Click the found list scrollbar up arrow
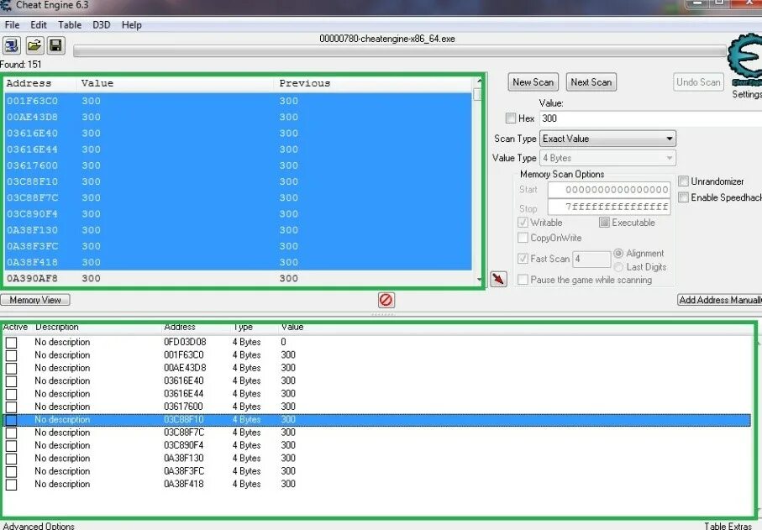The height and width of the screenshot is (530, 762). (x=479, y=80)
